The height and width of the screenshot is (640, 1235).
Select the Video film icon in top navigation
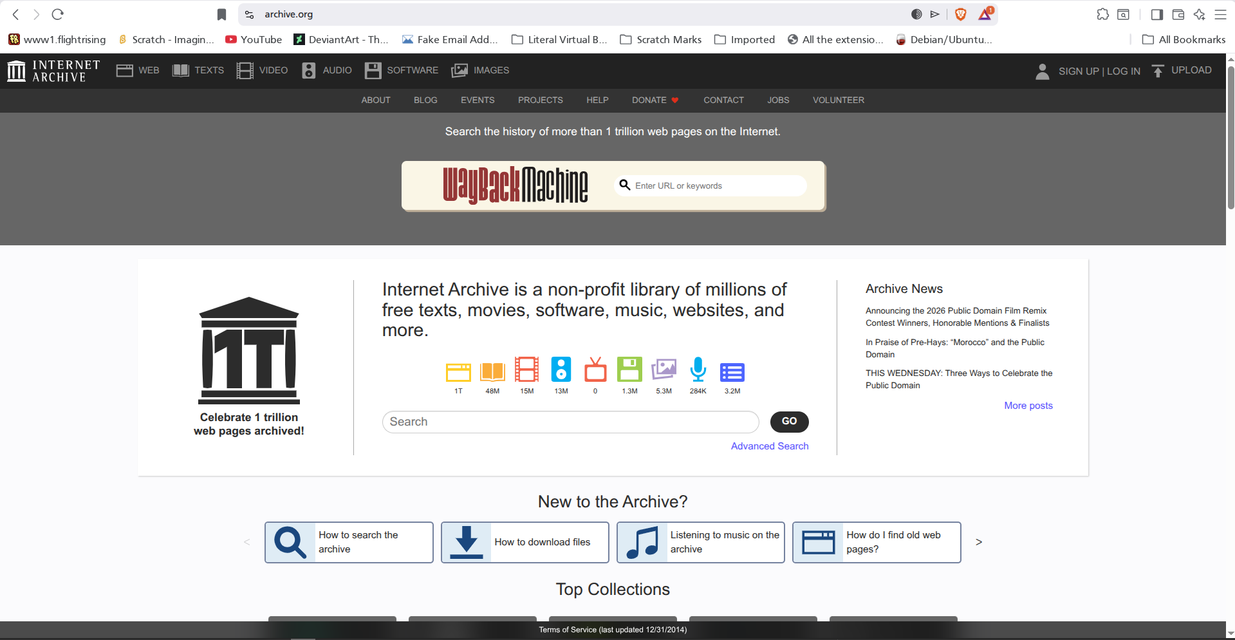coord(245,70)
